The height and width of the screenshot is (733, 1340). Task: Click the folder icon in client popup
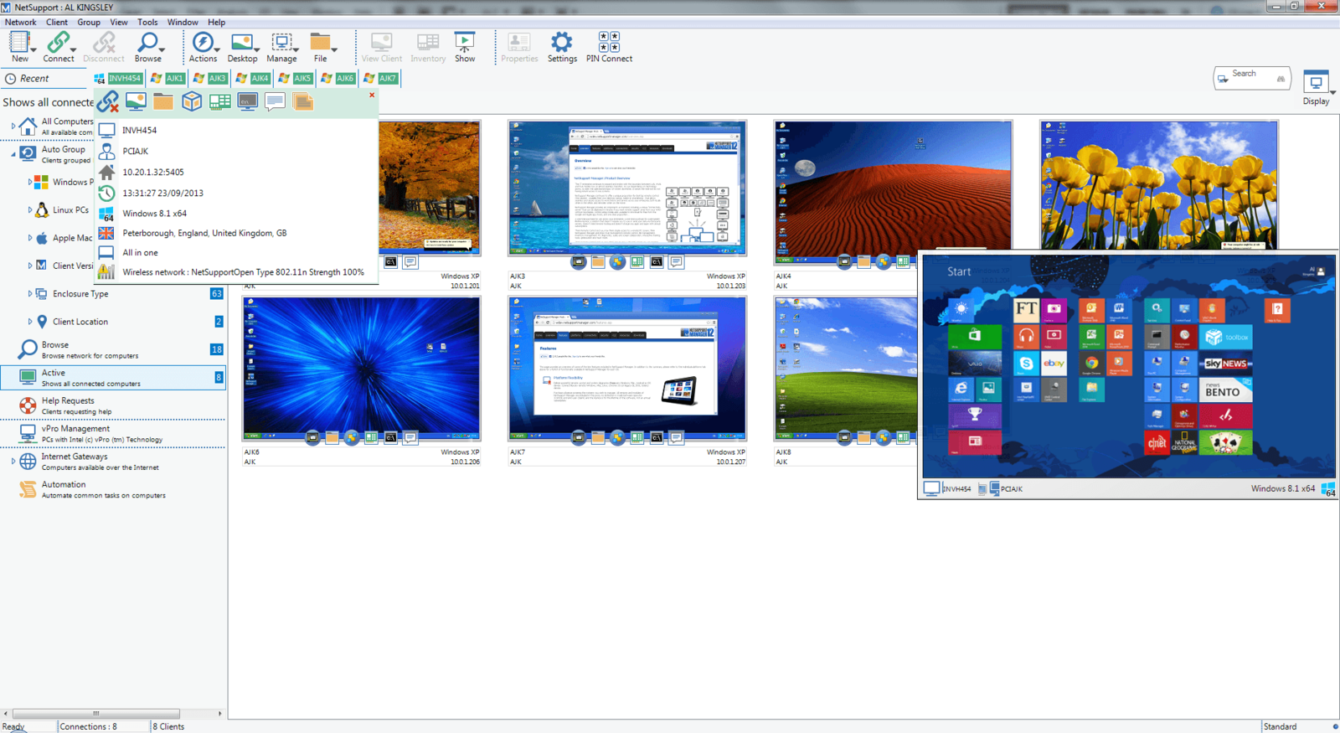pos(163,102)
